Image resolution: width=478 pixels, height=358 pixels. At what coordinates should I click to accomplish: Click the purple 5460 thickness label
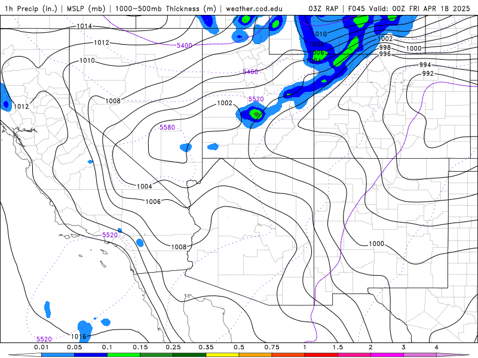[250, 72]
